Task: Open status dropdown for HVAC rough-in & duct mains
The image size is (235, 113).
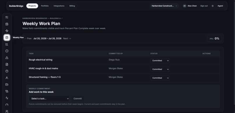Action: pyautogui.click(x=160, y=69)
